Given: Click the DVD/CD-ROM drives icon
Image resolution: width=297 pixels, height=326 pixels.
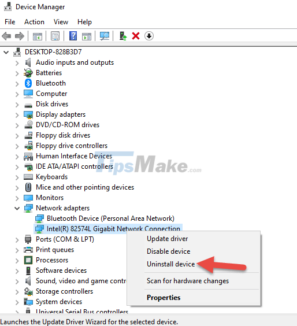Looking at the screenshot, I should tap(28, 125).
